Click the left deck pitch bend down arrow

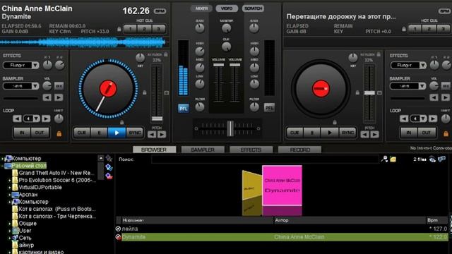point(152,135)
